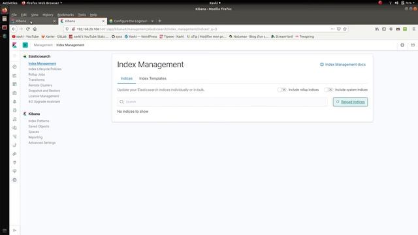Screen dimensions: 418x235
Task: Open Discover from the Kibana side navigation
Action: point(14,67)
